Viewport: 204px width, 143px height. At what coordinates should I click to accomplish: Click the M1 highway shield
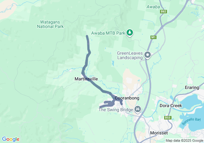click(153, 37)
